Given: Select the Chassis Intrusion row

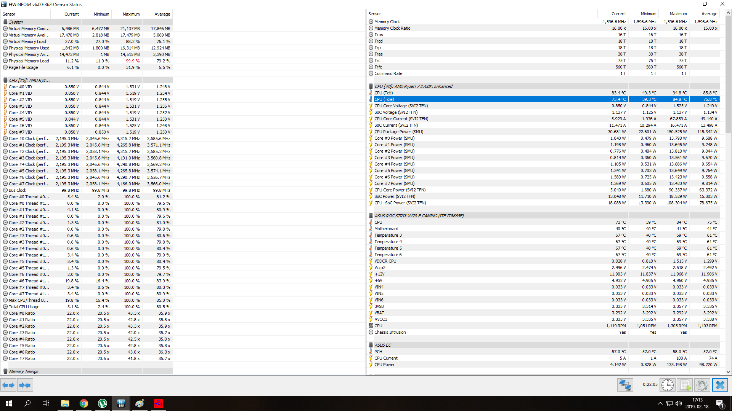Looking at the screenshot, I should [x=543, y=332].
